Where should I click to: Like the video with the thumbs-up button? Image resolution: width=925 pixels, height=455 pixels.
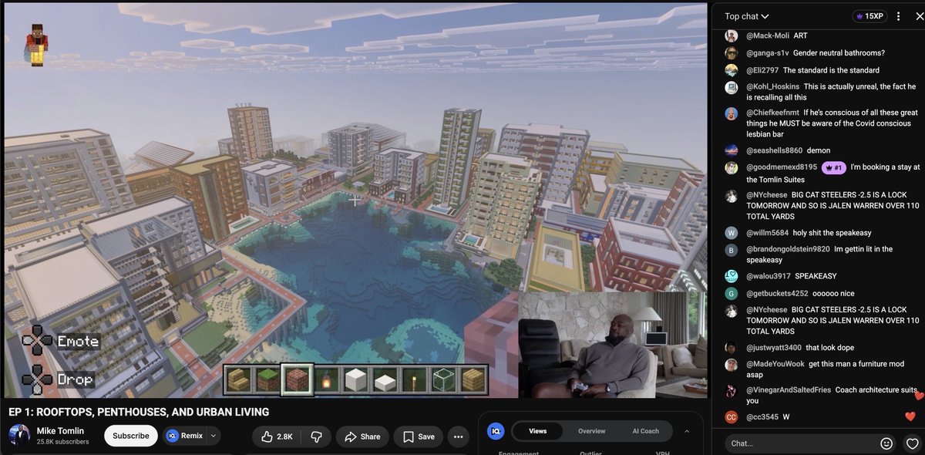[277, 436]
